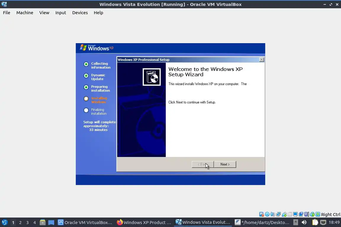Click the disabled Back button in Setup wizard
341x227 pixels.
[203, 164]
